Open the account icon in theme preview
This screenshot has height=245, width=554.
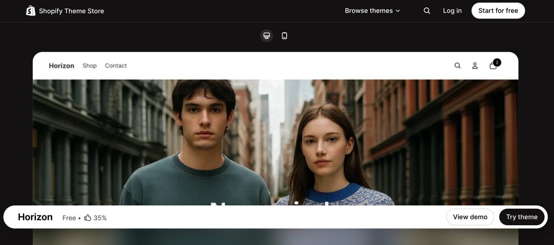click(x=475, y=66)
